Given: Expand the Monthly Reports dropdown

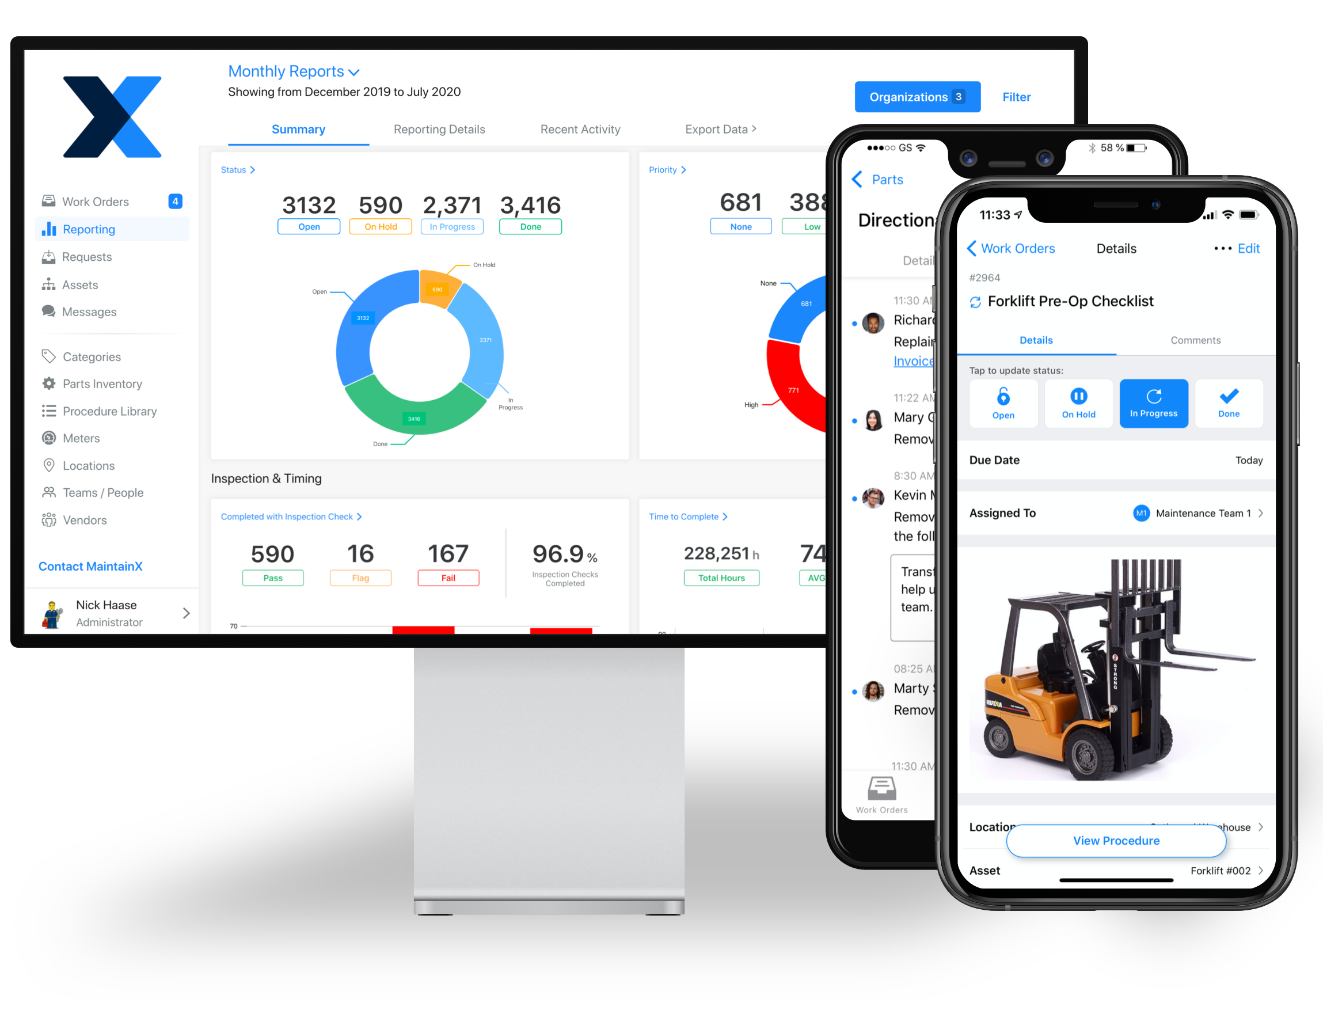Looking at the screenshot, I should click(305, 71).
